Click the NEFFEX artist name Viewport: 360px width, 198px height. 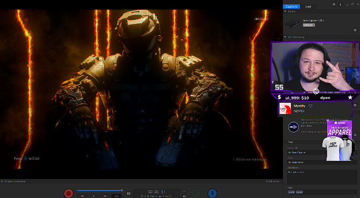299,111
